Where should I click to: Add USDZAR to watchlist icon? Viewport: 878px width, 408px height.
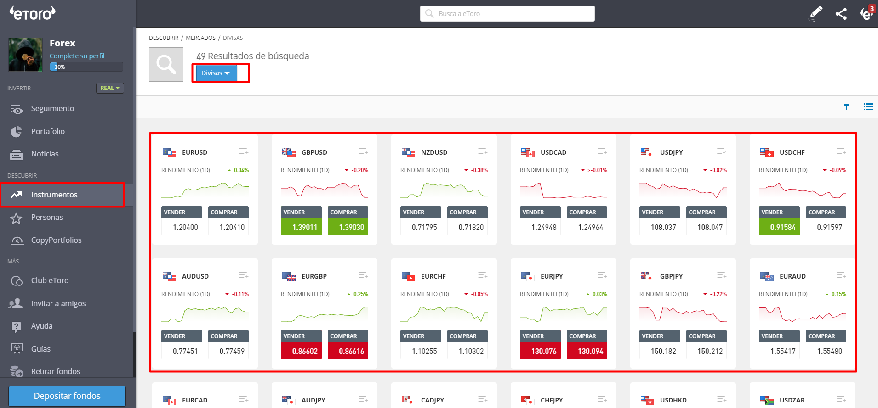click(x=841, y=399)
